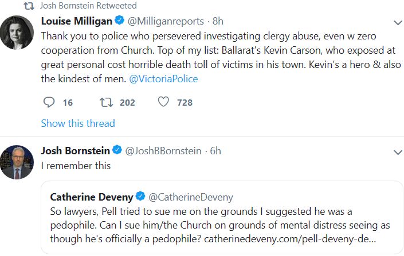Like Louise Milligan's tweet with heart

click(163, 102)
